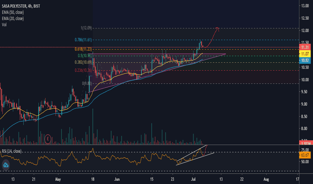
Task: Click the 22 date label before Aug
Action: pos(242,179)
